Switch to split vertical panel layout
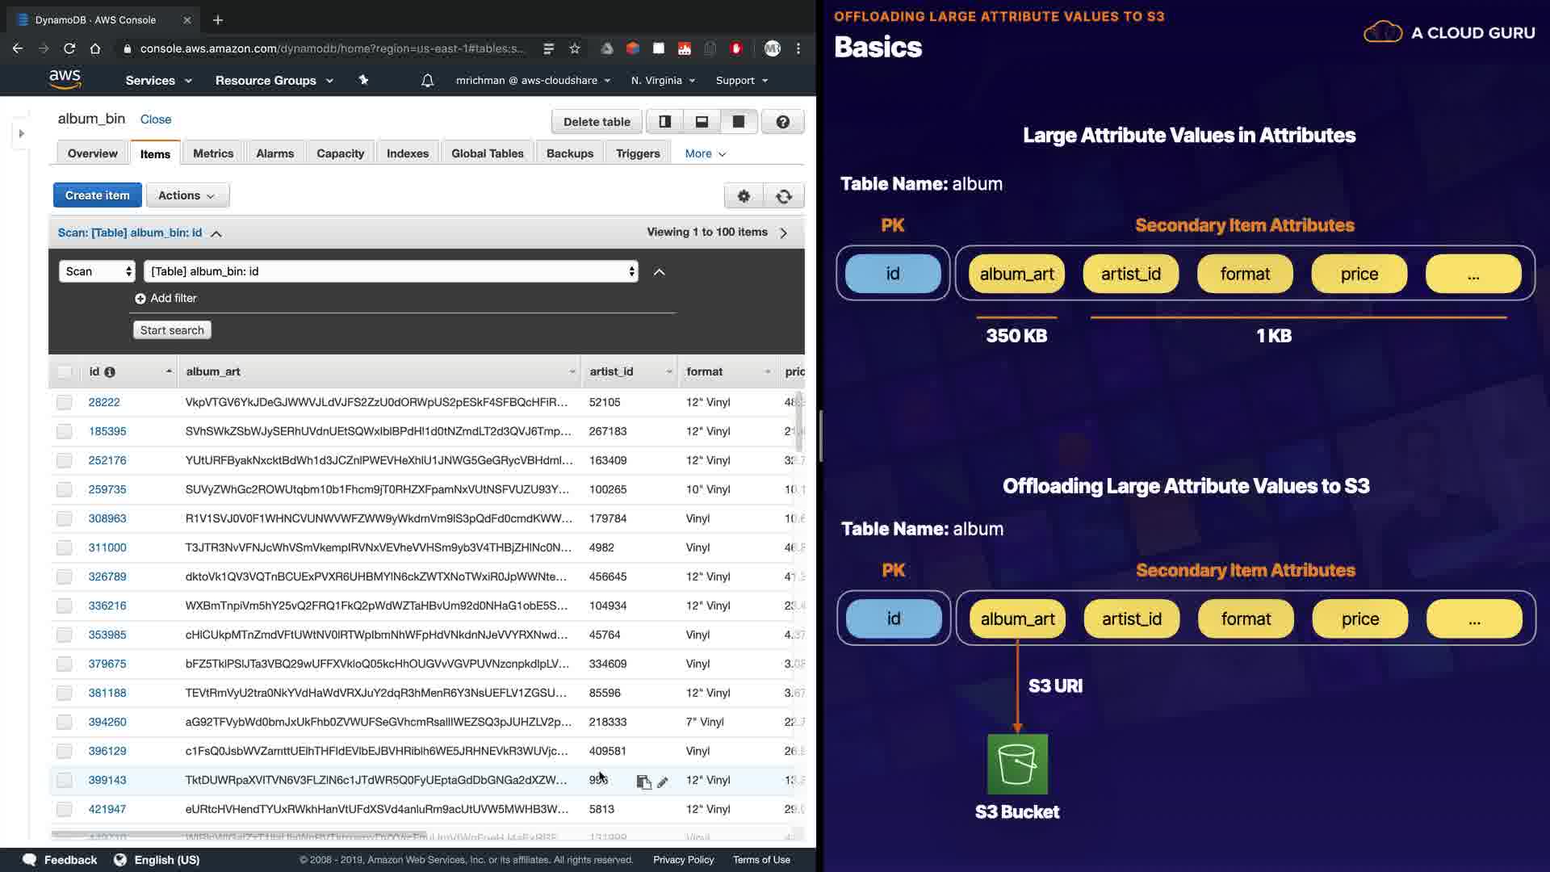Screen dimensions: 1550x872 click(664, 122)
